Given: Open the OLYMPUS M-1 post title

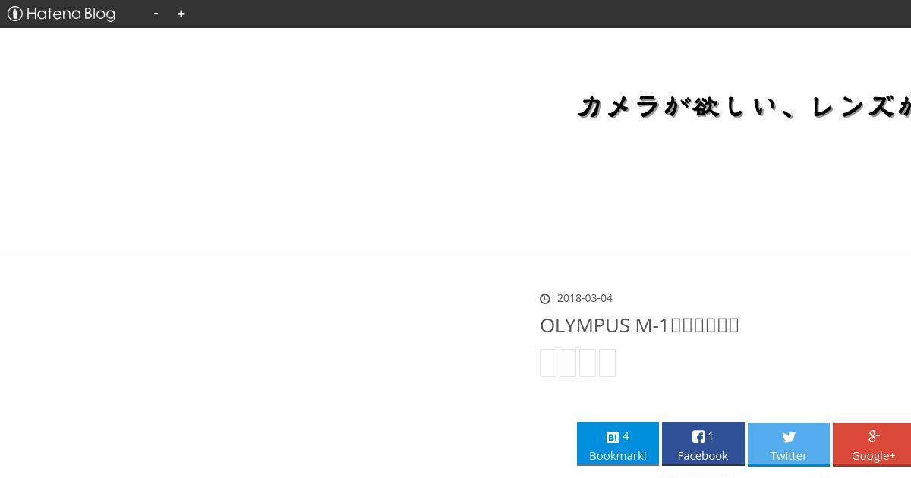Looking at the screenshot, I should click(639, 325).
